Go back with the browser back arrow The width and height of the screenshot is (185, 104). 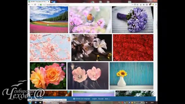coord(29,5)
